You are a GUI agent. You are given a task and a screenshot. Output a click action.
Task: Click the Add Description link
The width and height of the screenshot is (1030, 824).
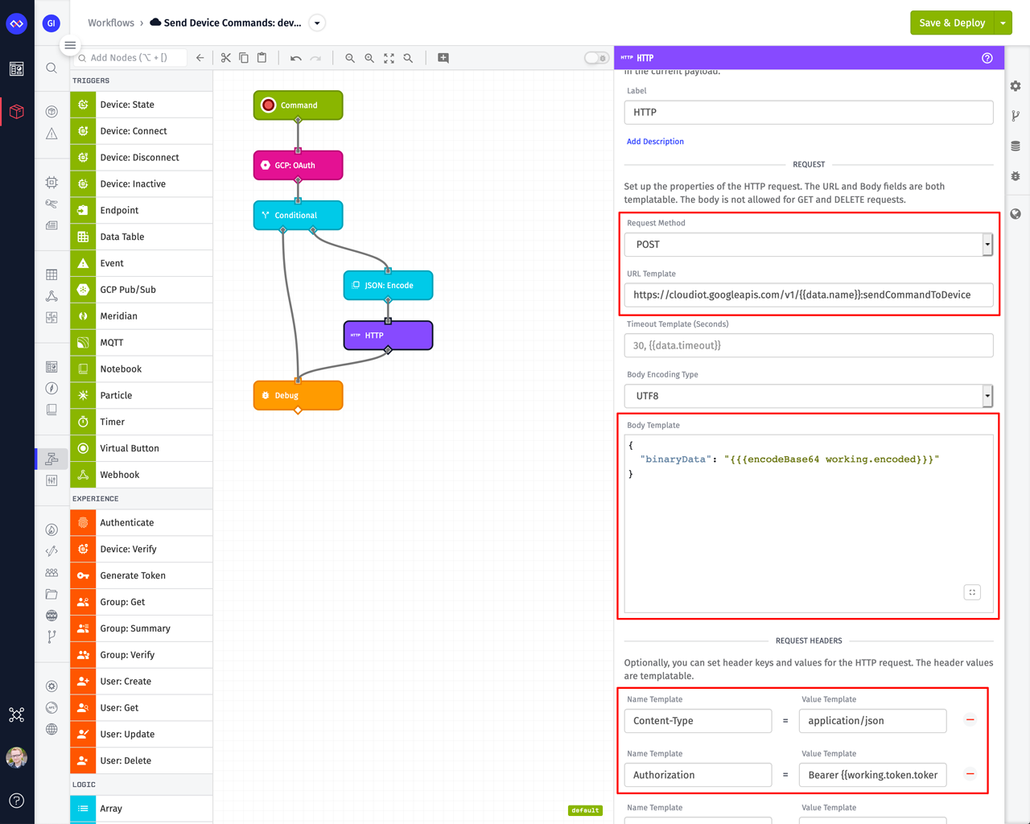655,141
